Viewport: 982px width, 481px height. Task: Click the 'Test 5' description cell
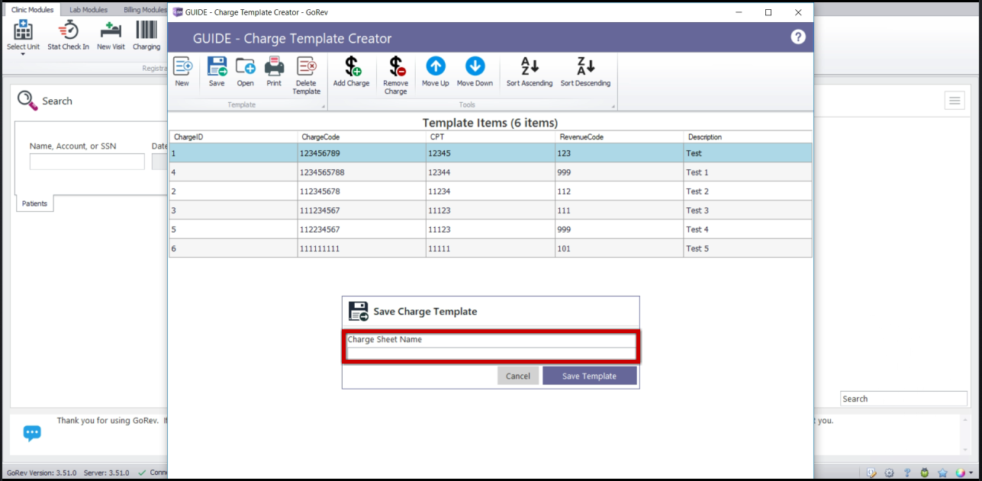point(748,249)
